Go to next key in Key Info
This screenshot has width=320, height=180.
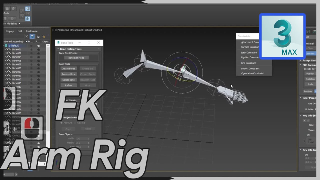pos(308,120)
